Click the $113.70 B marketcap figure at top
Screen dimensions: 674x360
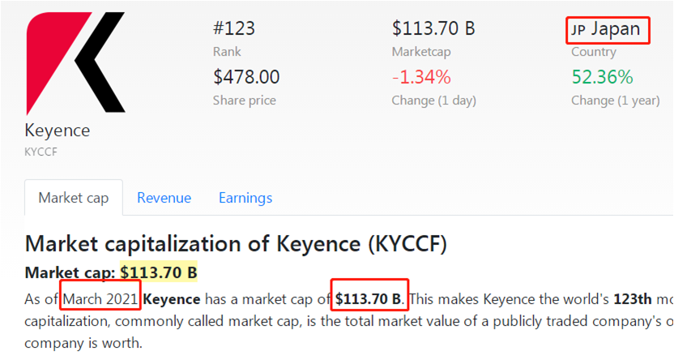click(x=433, y=29)
